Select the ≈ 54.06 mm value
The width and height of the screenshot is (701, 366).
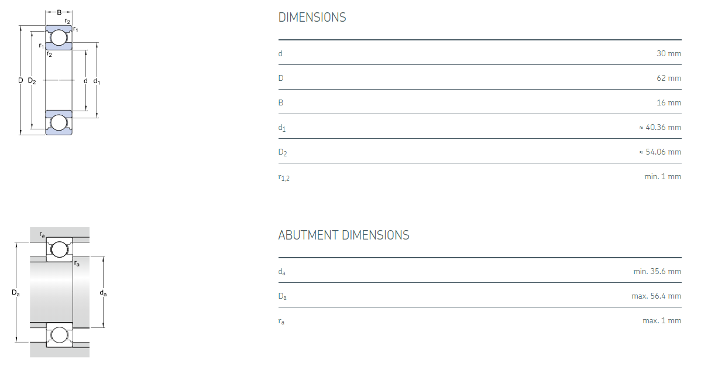660,152
